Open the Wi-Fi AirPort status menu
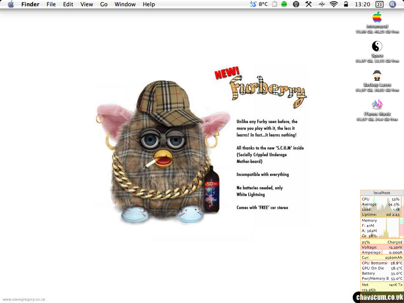Screen dimensions: 404x303 click(x=334, y=4)
